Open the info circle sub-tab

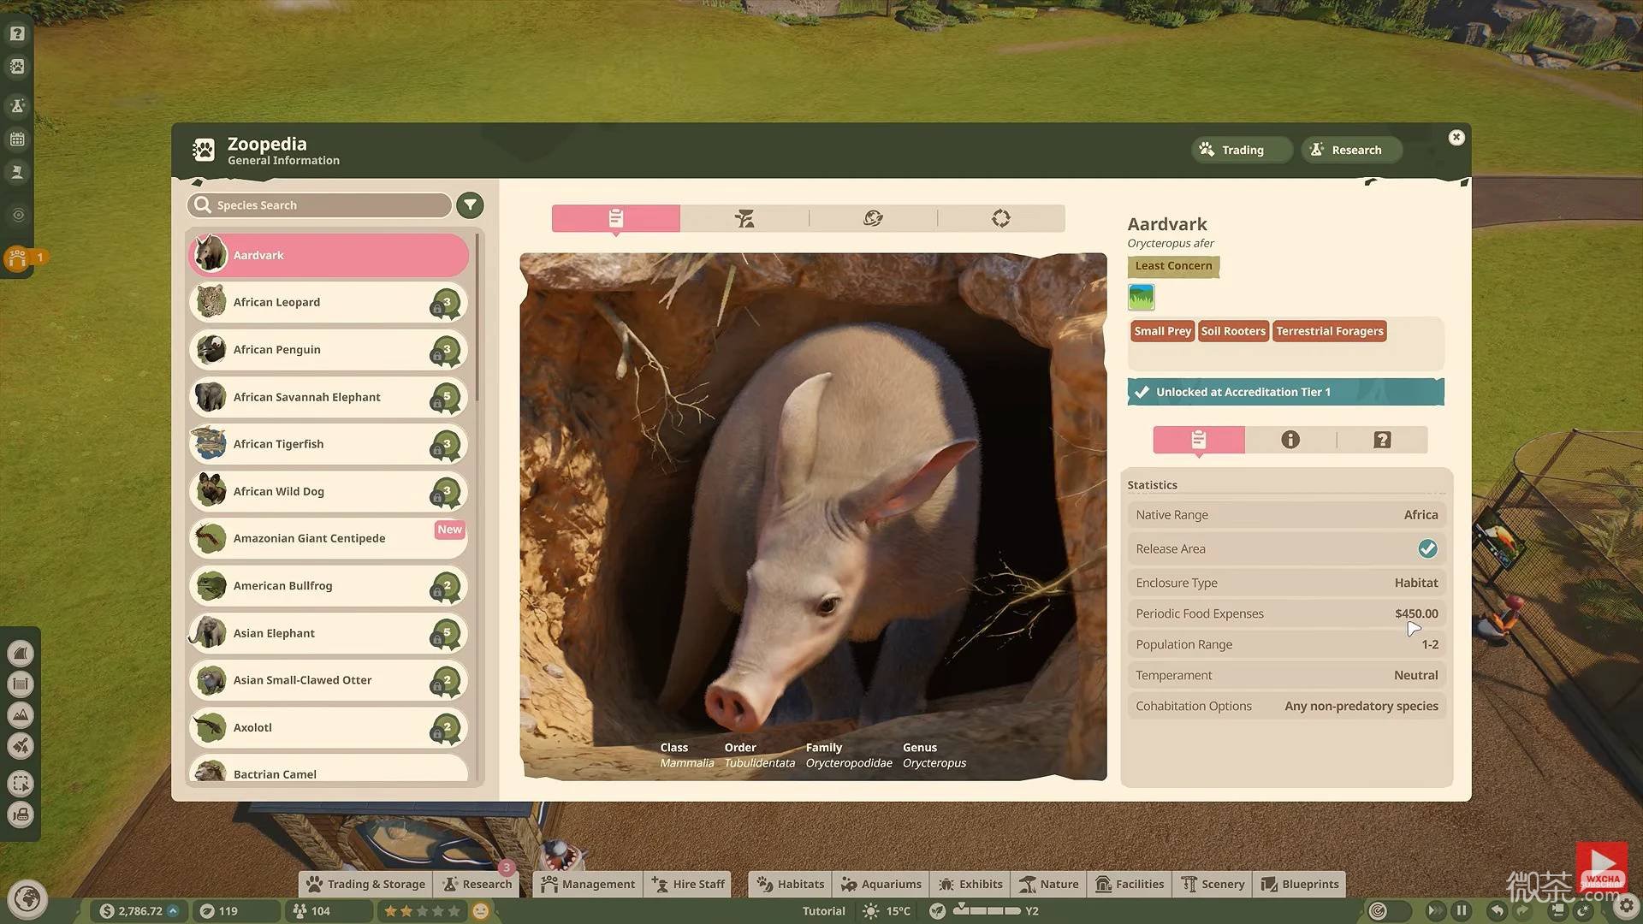(x=1290, y=440)
